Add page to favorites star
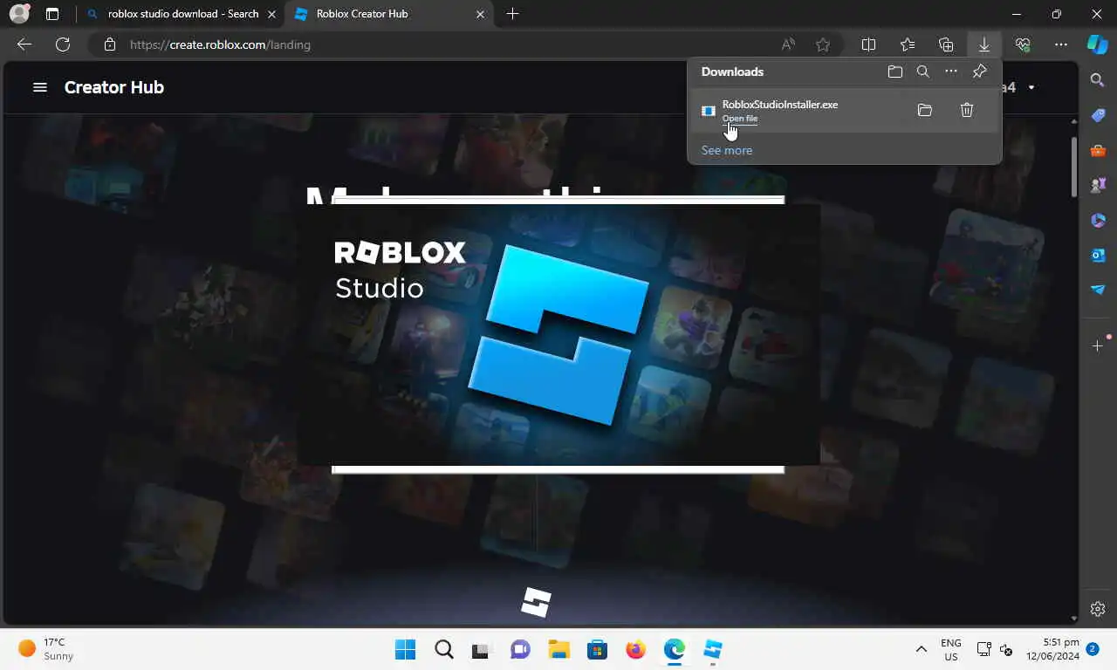The width and height of the screenshot is (1117, 670). pos(823,44)
